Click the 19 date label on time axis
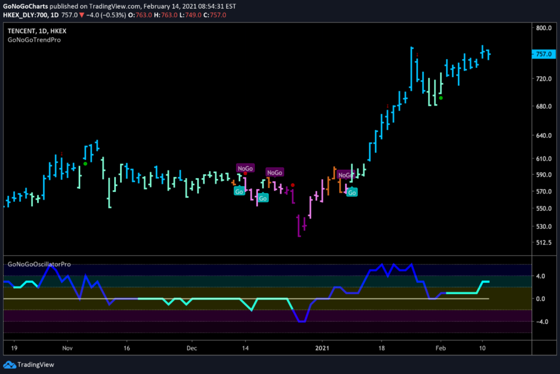This screenshot has height=374, width=560. point(14,348)
